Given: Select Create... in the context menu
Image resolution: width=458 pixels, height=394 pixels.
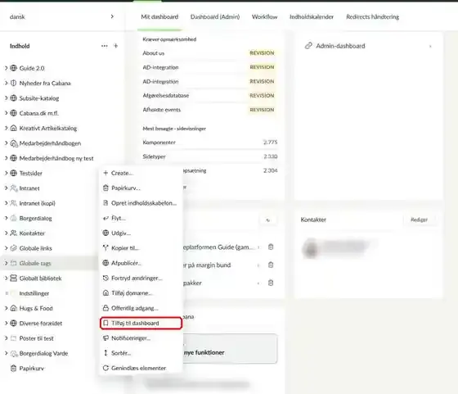Looking at the screenshot, I should click(141, 173).
